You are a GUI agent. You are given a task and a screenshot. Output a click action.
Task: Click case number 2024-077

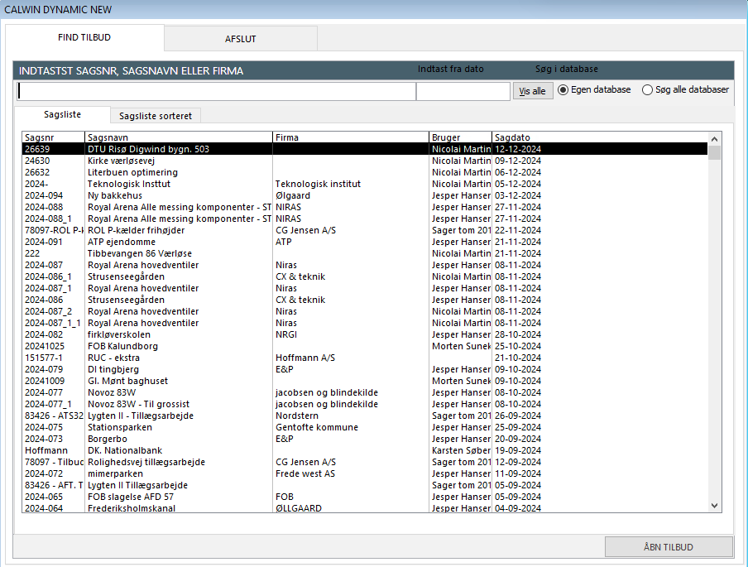[x=44, y=392]
